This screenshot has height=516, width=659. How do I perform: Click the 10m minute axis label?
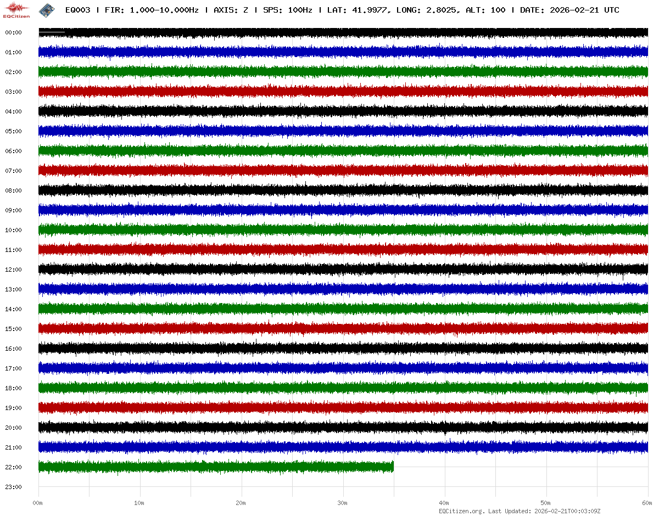[139, 503]
